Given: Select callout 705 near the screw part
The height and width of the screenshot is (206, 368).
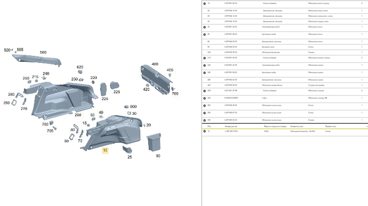Looking at the screenshot, I should pos(50,131).
